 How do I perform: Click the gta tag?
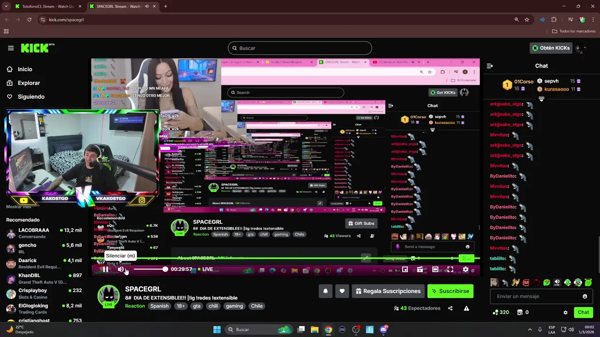tap(196, 306)
